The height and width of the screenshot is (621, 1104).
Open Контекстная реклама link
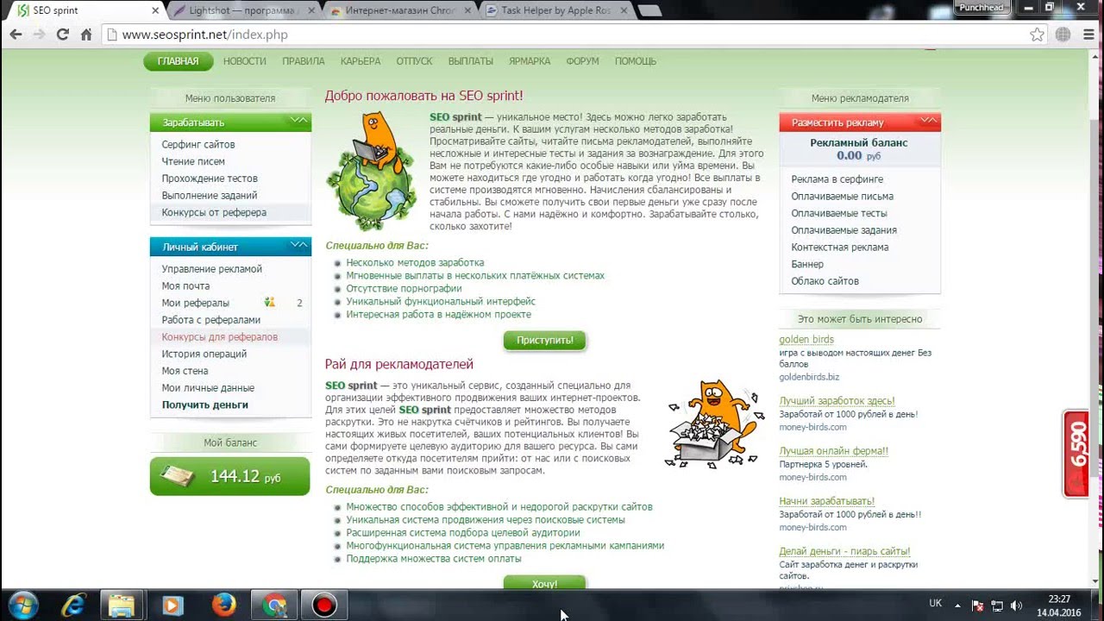(840, 247)
